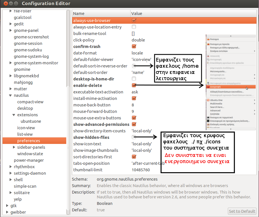The width and height of the screenshot is (259, 217).
Task: Select the Search here... menu entry
Action: (217, 107)
